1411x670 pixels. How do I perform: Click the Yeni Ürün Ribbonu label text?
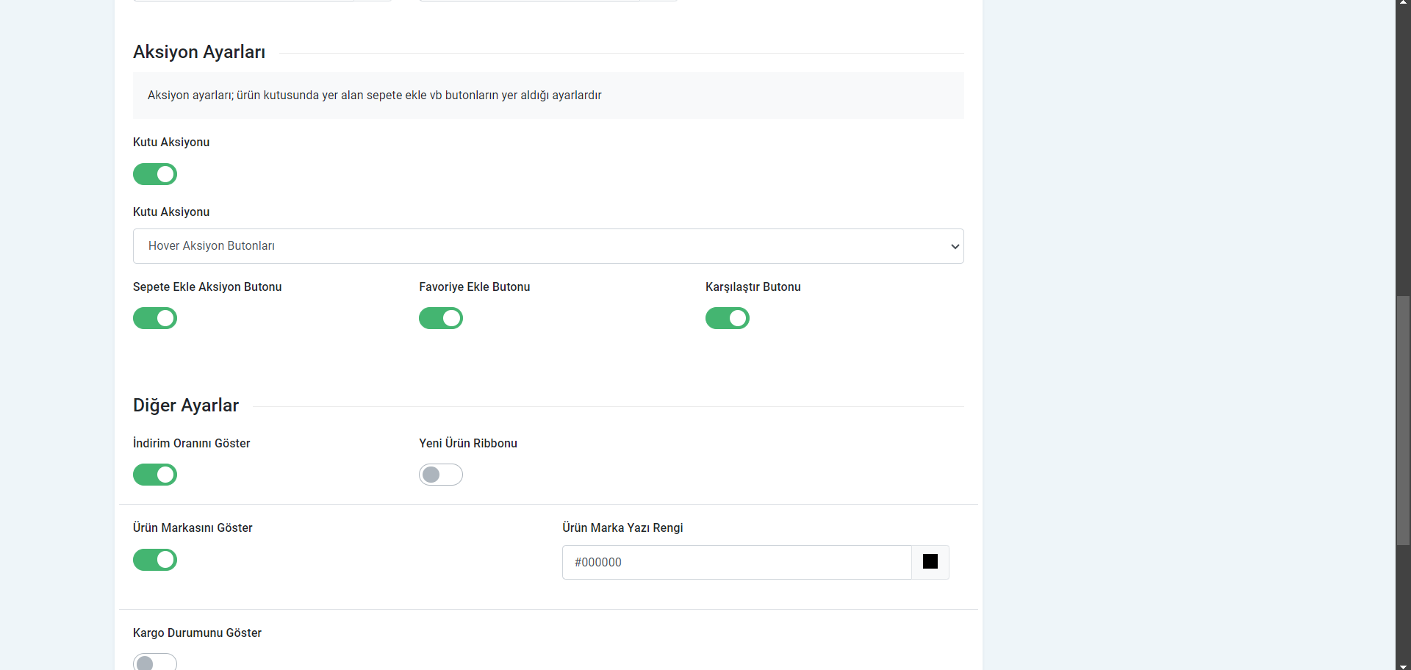(x=468, y=443)
